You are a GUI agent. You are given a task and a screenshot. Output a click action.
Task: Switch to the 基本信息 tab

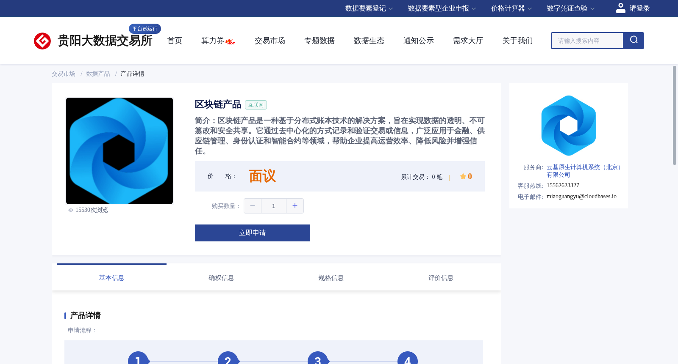(111, 277)
